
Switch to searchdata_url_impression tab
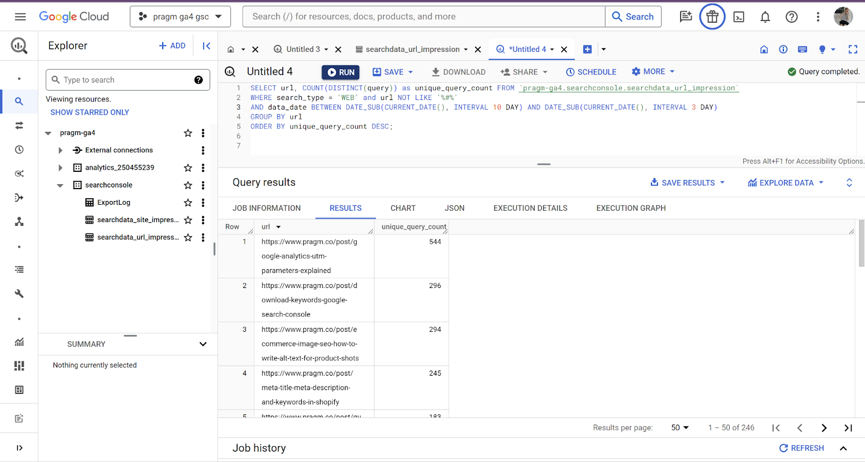pos(412,49)
